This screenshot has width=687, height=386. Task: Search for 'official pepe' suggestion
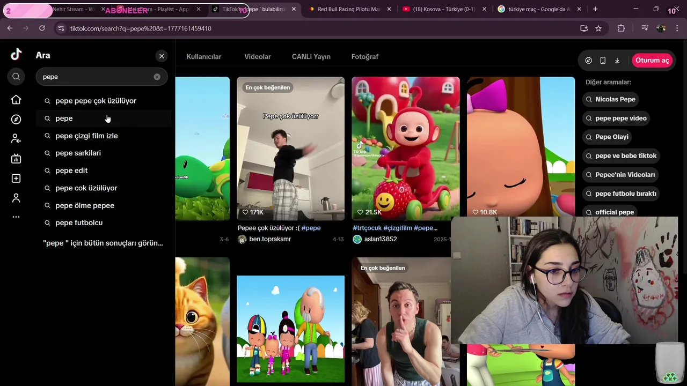(x=610, y=212)
